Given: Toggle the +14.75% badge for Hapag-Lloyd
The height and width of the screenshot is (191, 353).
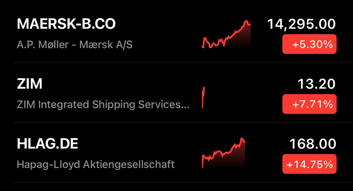Looking at the screenshot, I should tap(309, 164).
